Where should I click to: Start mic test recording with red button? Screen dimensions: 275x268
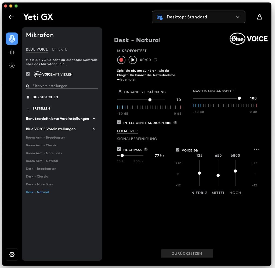121,60
